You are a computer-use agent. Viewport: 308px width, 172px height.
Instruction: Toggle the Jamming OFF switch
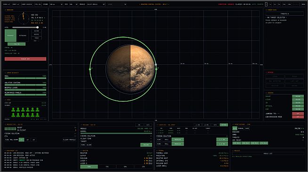298,114
